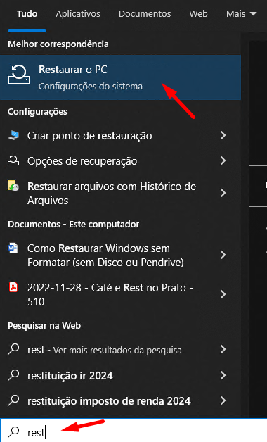Click the recovery icon beside Opções de recuperação

tap(13, 160)
